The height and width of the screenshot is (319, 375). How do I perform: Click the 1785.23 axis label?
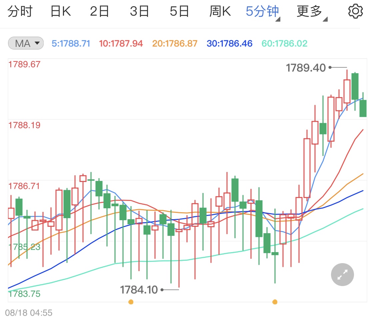pos(24,247)
